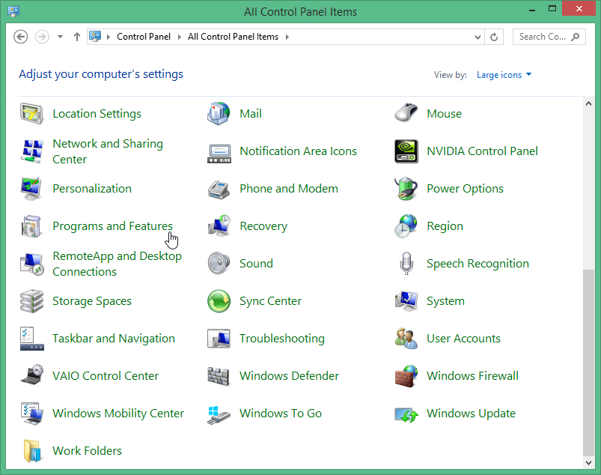Click the Work Folders icon
This screenshot has height=475, width=601.
32,451
